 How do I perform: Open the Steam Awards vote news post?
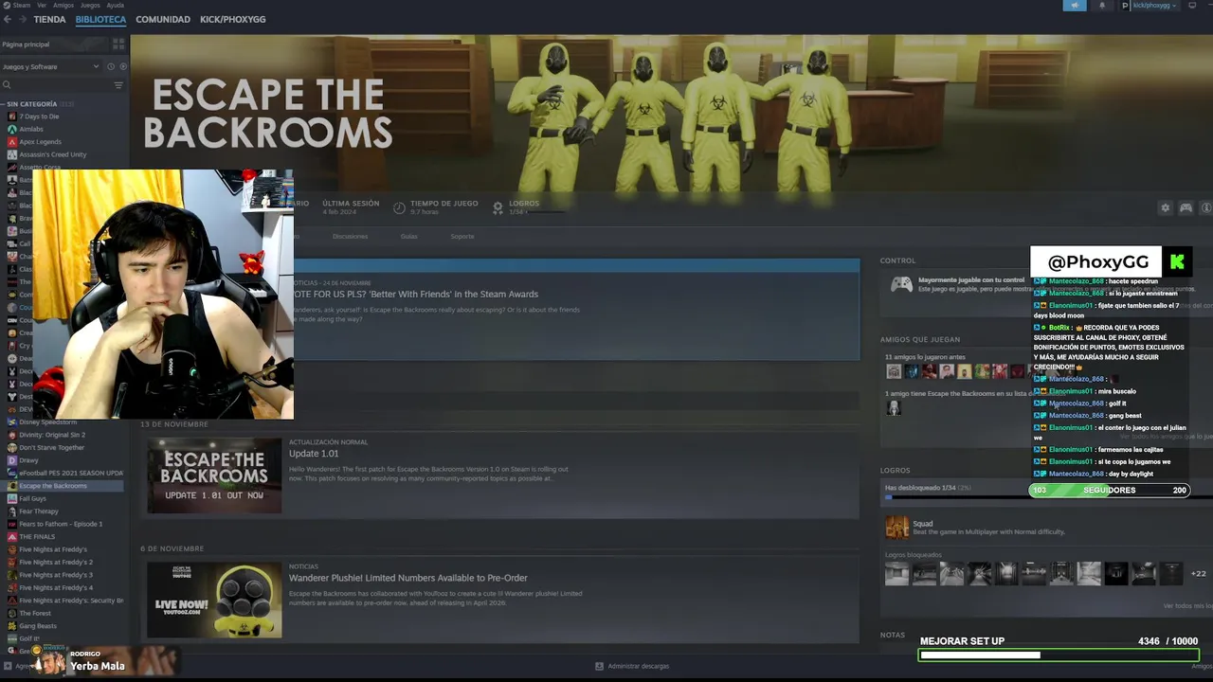(x=416, y=295)
